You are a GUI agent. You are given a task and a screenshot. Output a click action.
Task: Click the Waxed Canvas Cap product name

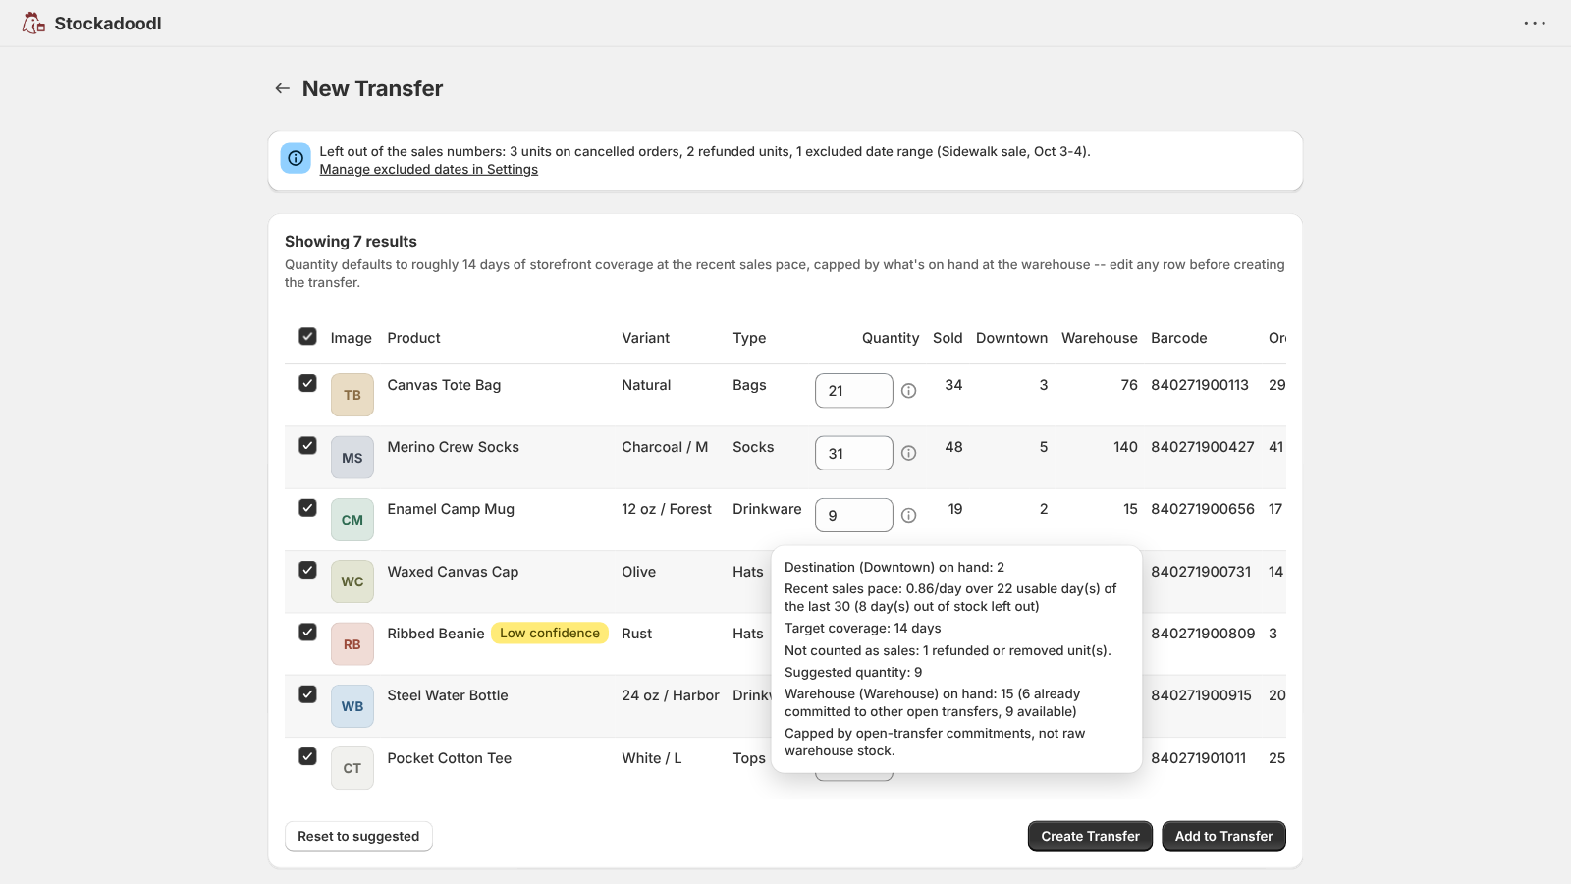tap(453, 572)
